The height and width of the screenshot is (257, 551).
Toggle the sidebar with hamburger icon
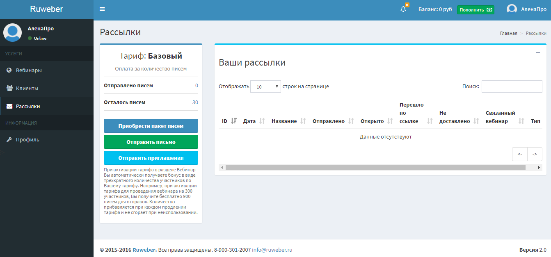102,9
